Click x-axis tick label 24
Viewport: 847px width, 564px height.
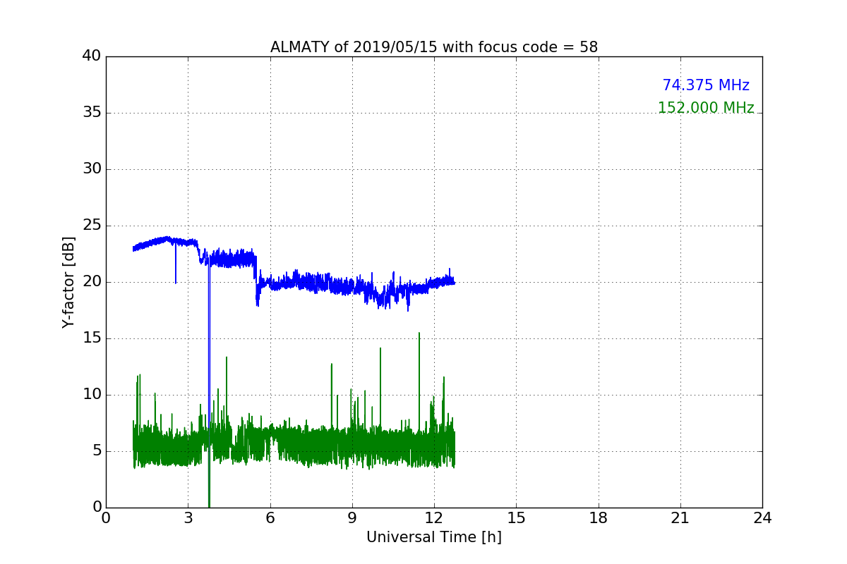coord(762,517)
